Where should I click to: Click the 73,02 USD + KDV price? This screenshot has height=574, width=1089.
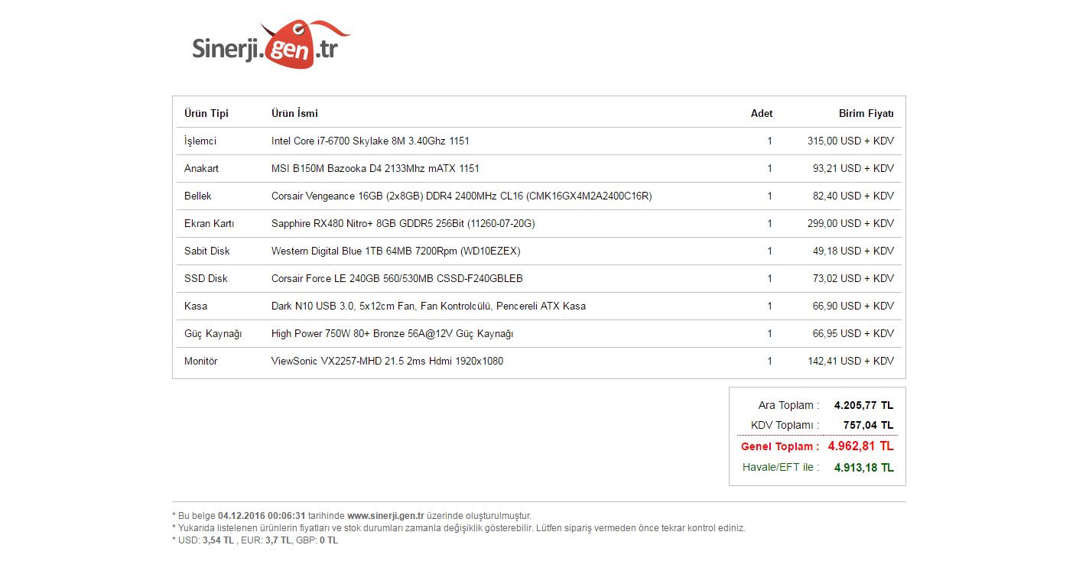click(853, 279)
